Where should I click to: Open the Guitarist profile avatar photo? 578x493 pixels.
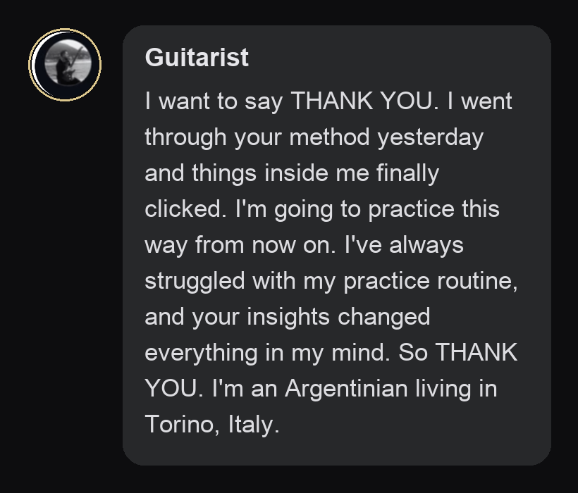pyautogui.click(x=68, y=63)
